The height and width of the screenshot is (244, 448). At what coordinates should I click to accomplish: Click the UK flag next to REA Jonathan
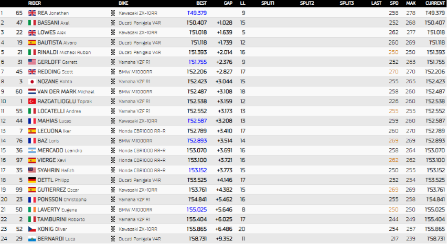pos(32,13)
